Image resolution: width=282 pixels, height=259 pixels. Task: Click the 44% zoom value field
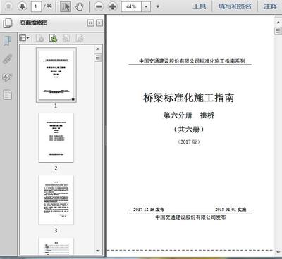(131, 6)
